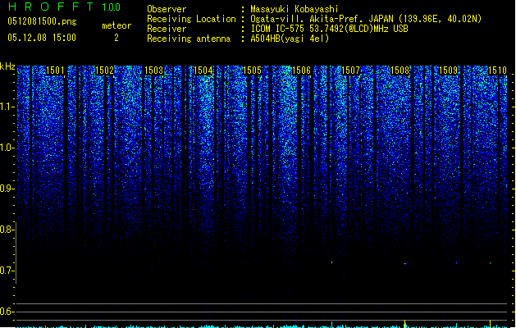Click the yellow spike below the 1508 marker
516x328 pixels.
404,323
